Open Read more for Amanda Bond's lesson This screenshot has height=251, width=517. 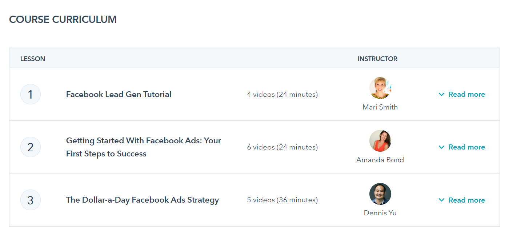point(466,147)
